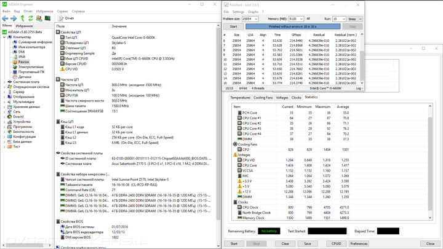Click the AIDA64 back navigation arrow
Screen dimensions: 443x249
5,18
